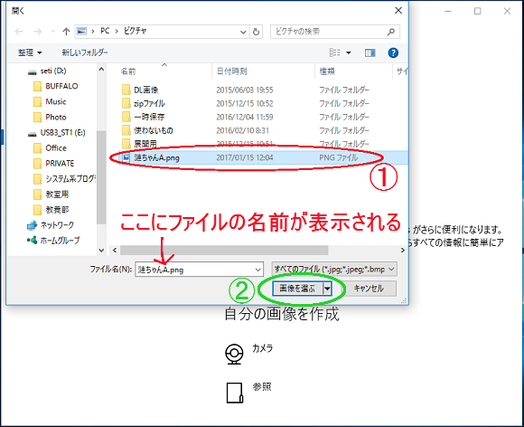Open the Music folder in tree

coord(50,101)
